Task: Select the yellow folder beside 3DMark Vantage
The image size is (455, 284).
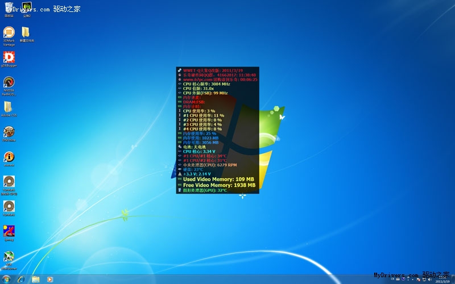Action: [27, 34]
